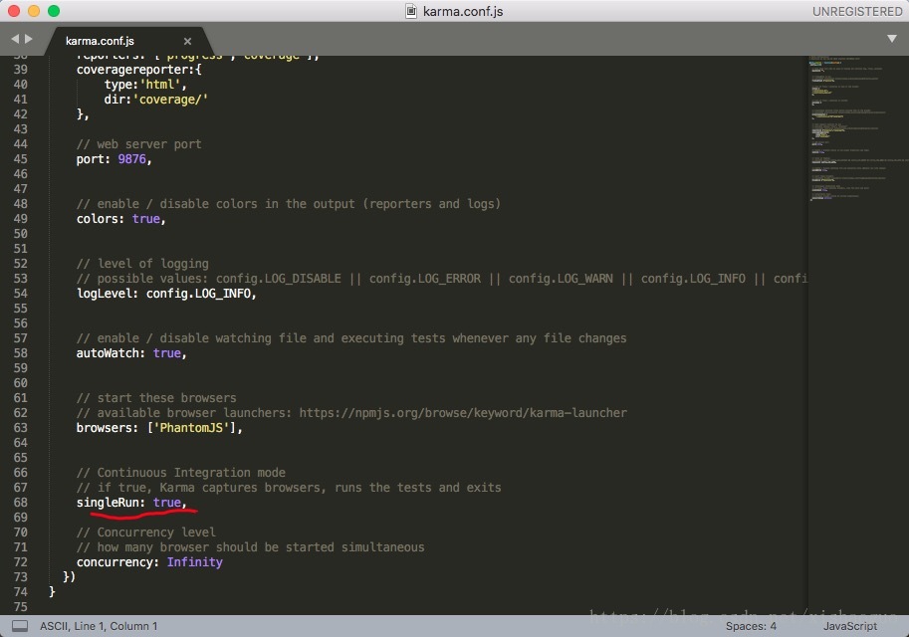Click the 'coverage/' string
The height and width of the screenshot is (637, 909).
pyautogui.click(x=170, y=100)
